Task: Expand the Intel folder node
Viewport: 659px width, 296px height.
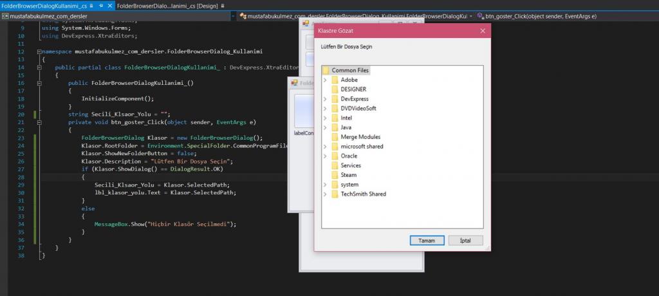Action: click(325, 118)
